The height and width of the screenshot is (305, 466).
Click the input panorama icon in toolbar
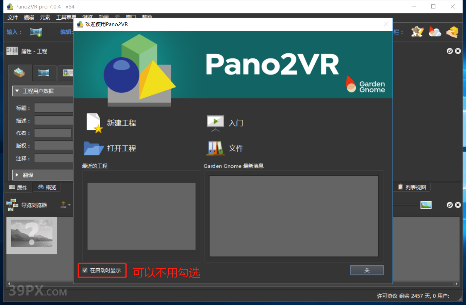click(36, 32)
